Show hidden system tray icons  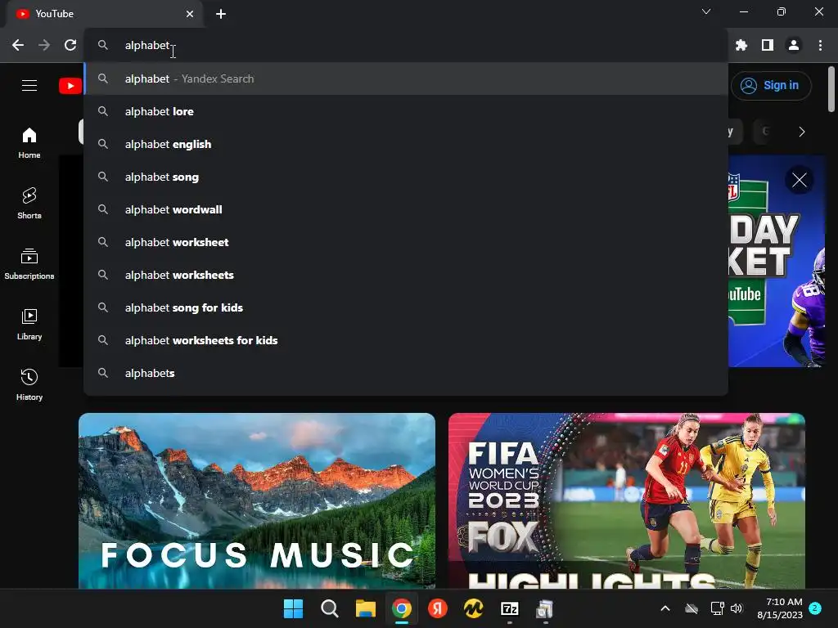click(665, 608)
